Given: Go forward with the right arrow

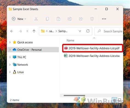Looking at the screenshot, I should point(20,31).
